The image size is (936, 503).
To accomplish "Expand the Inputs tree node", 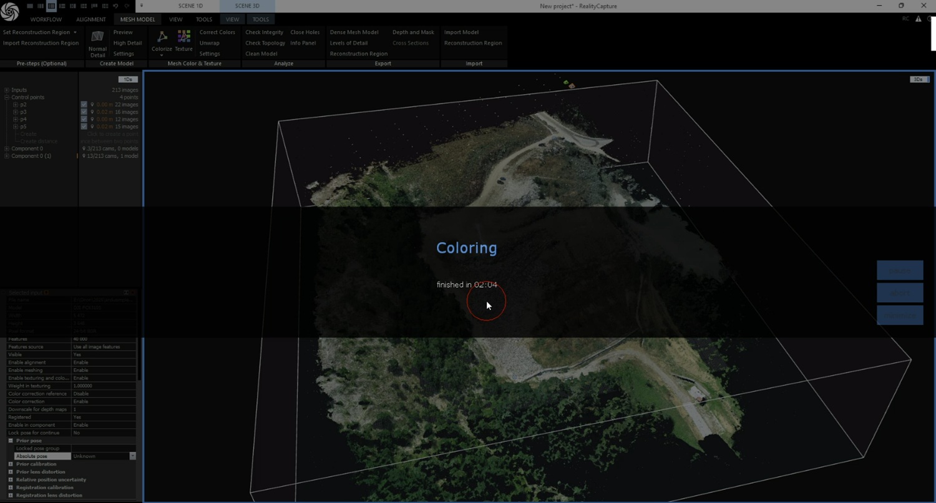I will pos(6,90).
